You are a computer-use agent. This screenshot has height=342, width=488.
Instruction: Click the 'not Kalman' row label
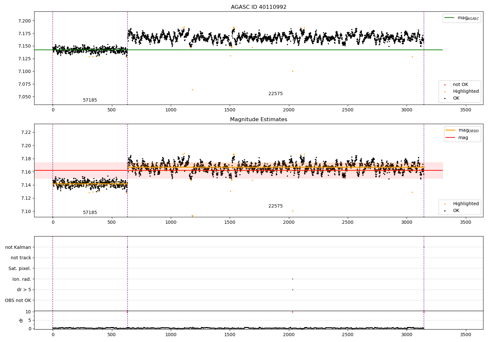(18, 247)
